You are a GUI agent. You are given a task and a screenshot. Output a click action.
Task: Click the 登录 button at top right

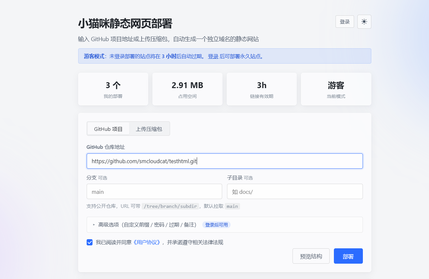click(x=345, y=22)
